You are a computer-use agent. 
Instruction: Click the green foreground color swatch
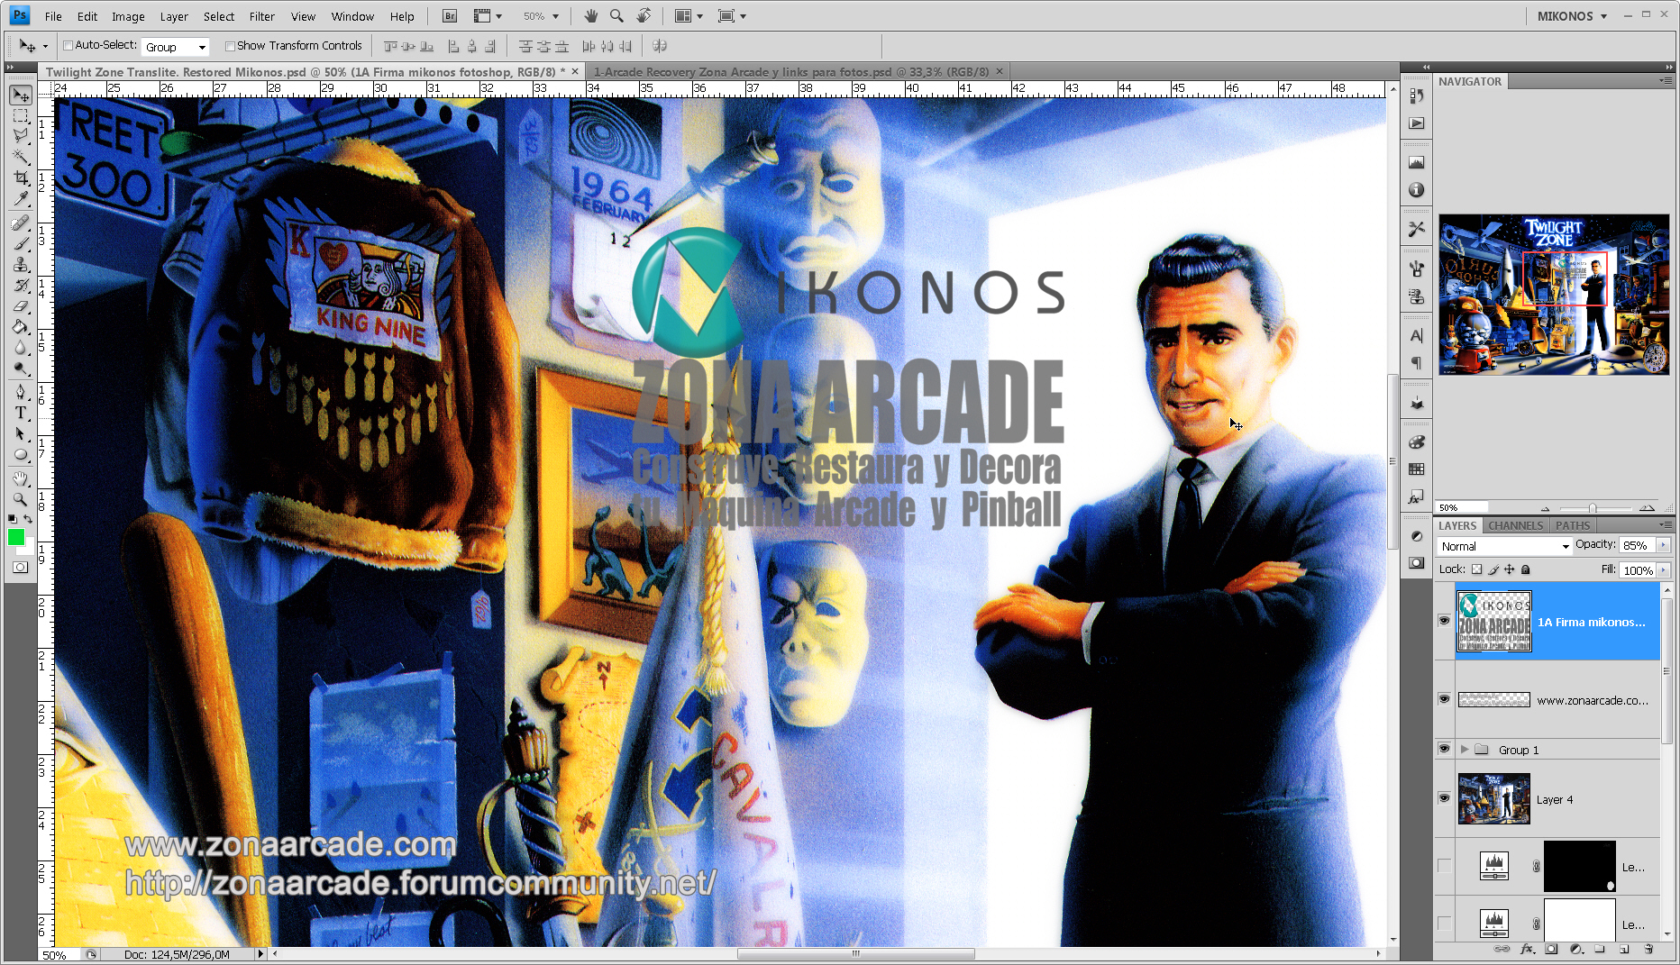(x=16, y=537)
